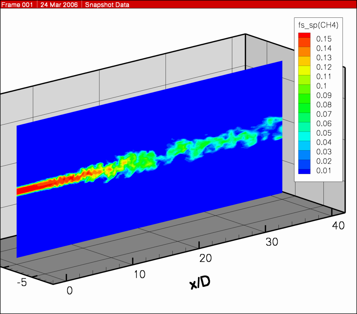Pick the green 0.08 legend color band
The width and height of the screenshot is (357, 314).
tap(304, 105)
